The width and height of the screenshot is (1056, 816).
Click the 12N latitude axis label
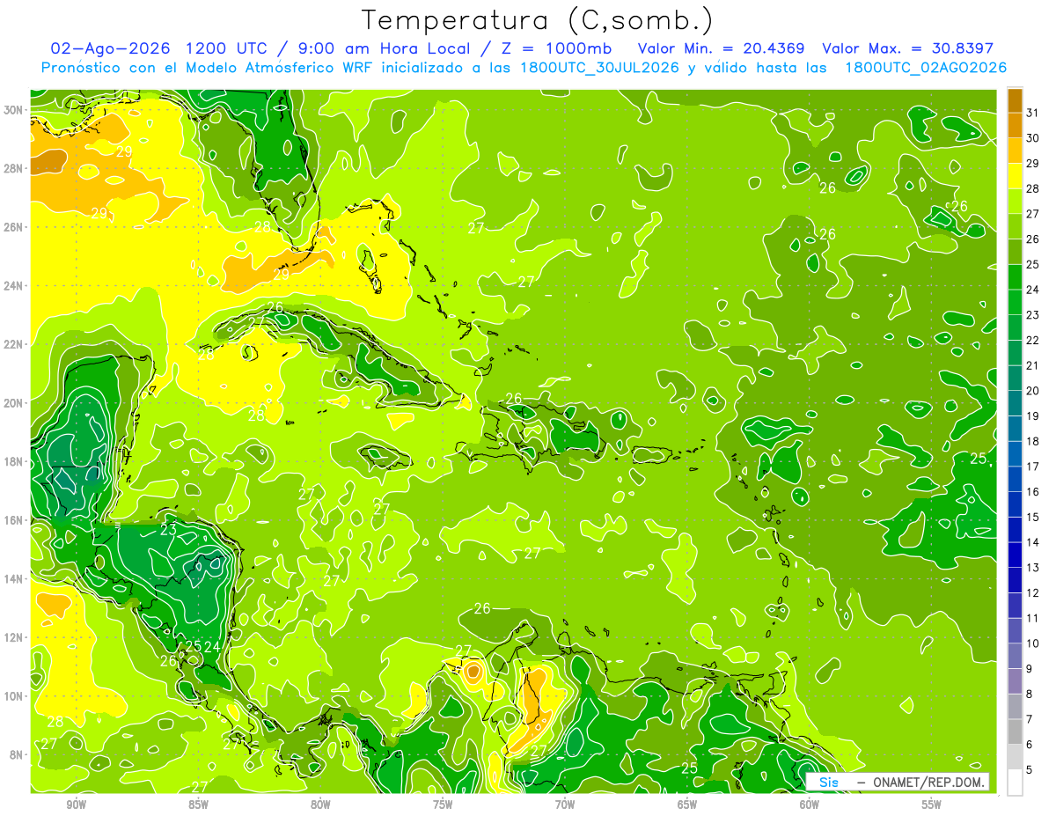point(15,637)
